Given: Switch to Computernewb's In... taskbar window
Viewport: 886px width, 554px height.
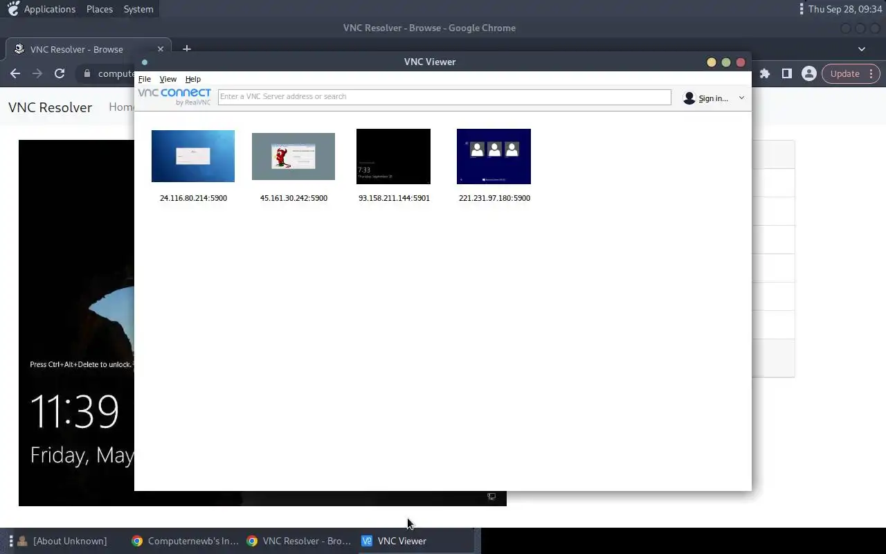Looking at the screenshot, I should pos(186,541).
